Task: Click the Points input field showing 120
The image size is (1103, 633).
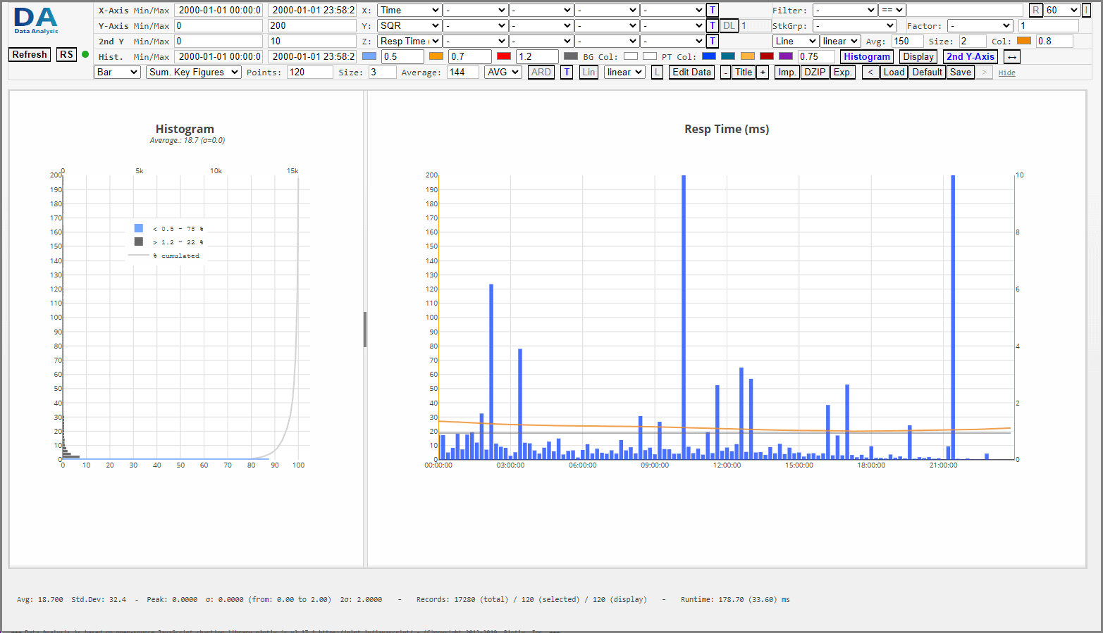Action: [310, 72]
